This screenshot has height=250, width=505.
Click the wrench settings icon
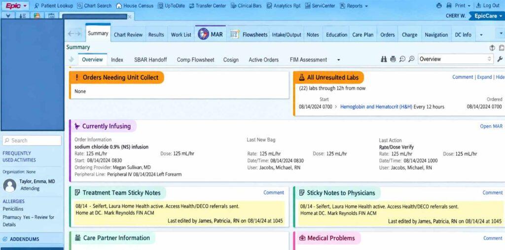coord(500,59)
